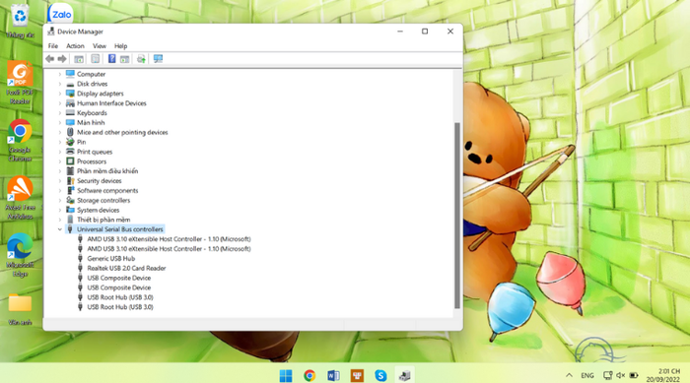Image resolution: width=690 pixels, height=383 pixels.
Task: Select Realtek USB 2.0 Card Reader
Action: tap(126, 268)
